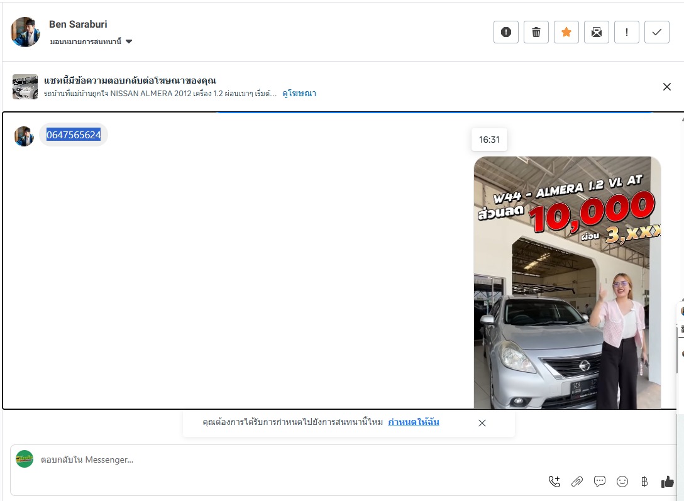Attach a file with paperclip
Screen dimensions: 684x501
[577, 482]
